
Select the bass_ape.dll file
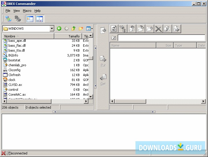[17, 41]
